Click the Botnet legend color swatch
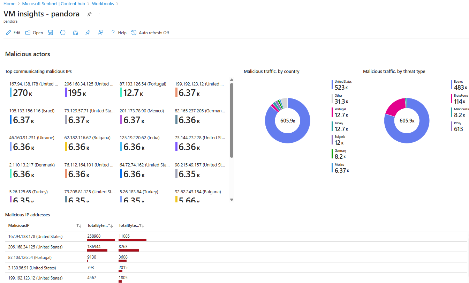 [452, 85]
